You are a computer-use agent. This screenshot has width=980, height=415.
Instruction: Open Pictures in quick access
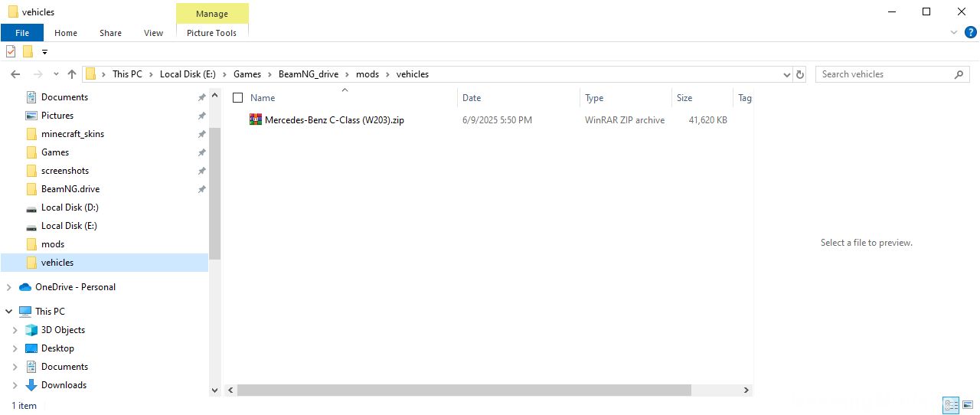coord(57,116)
